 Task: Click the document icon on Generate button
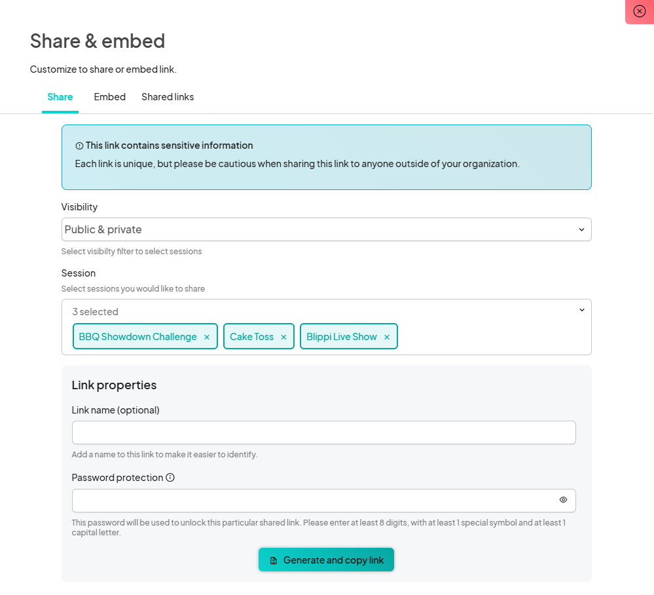(274, 561)
